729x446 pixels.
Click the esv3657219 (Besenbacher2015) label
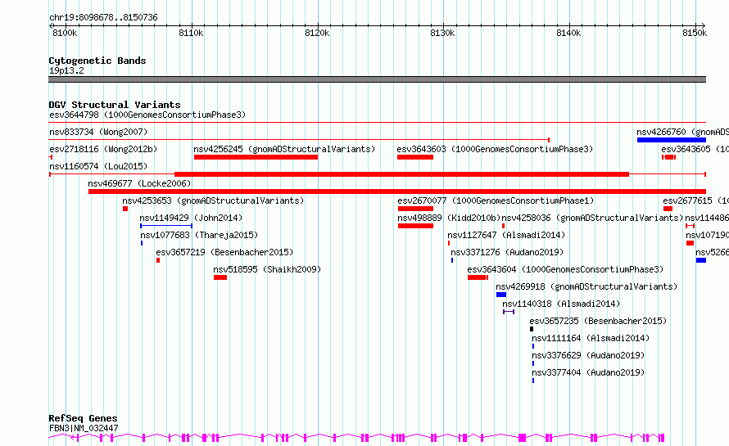coord(224,252)
